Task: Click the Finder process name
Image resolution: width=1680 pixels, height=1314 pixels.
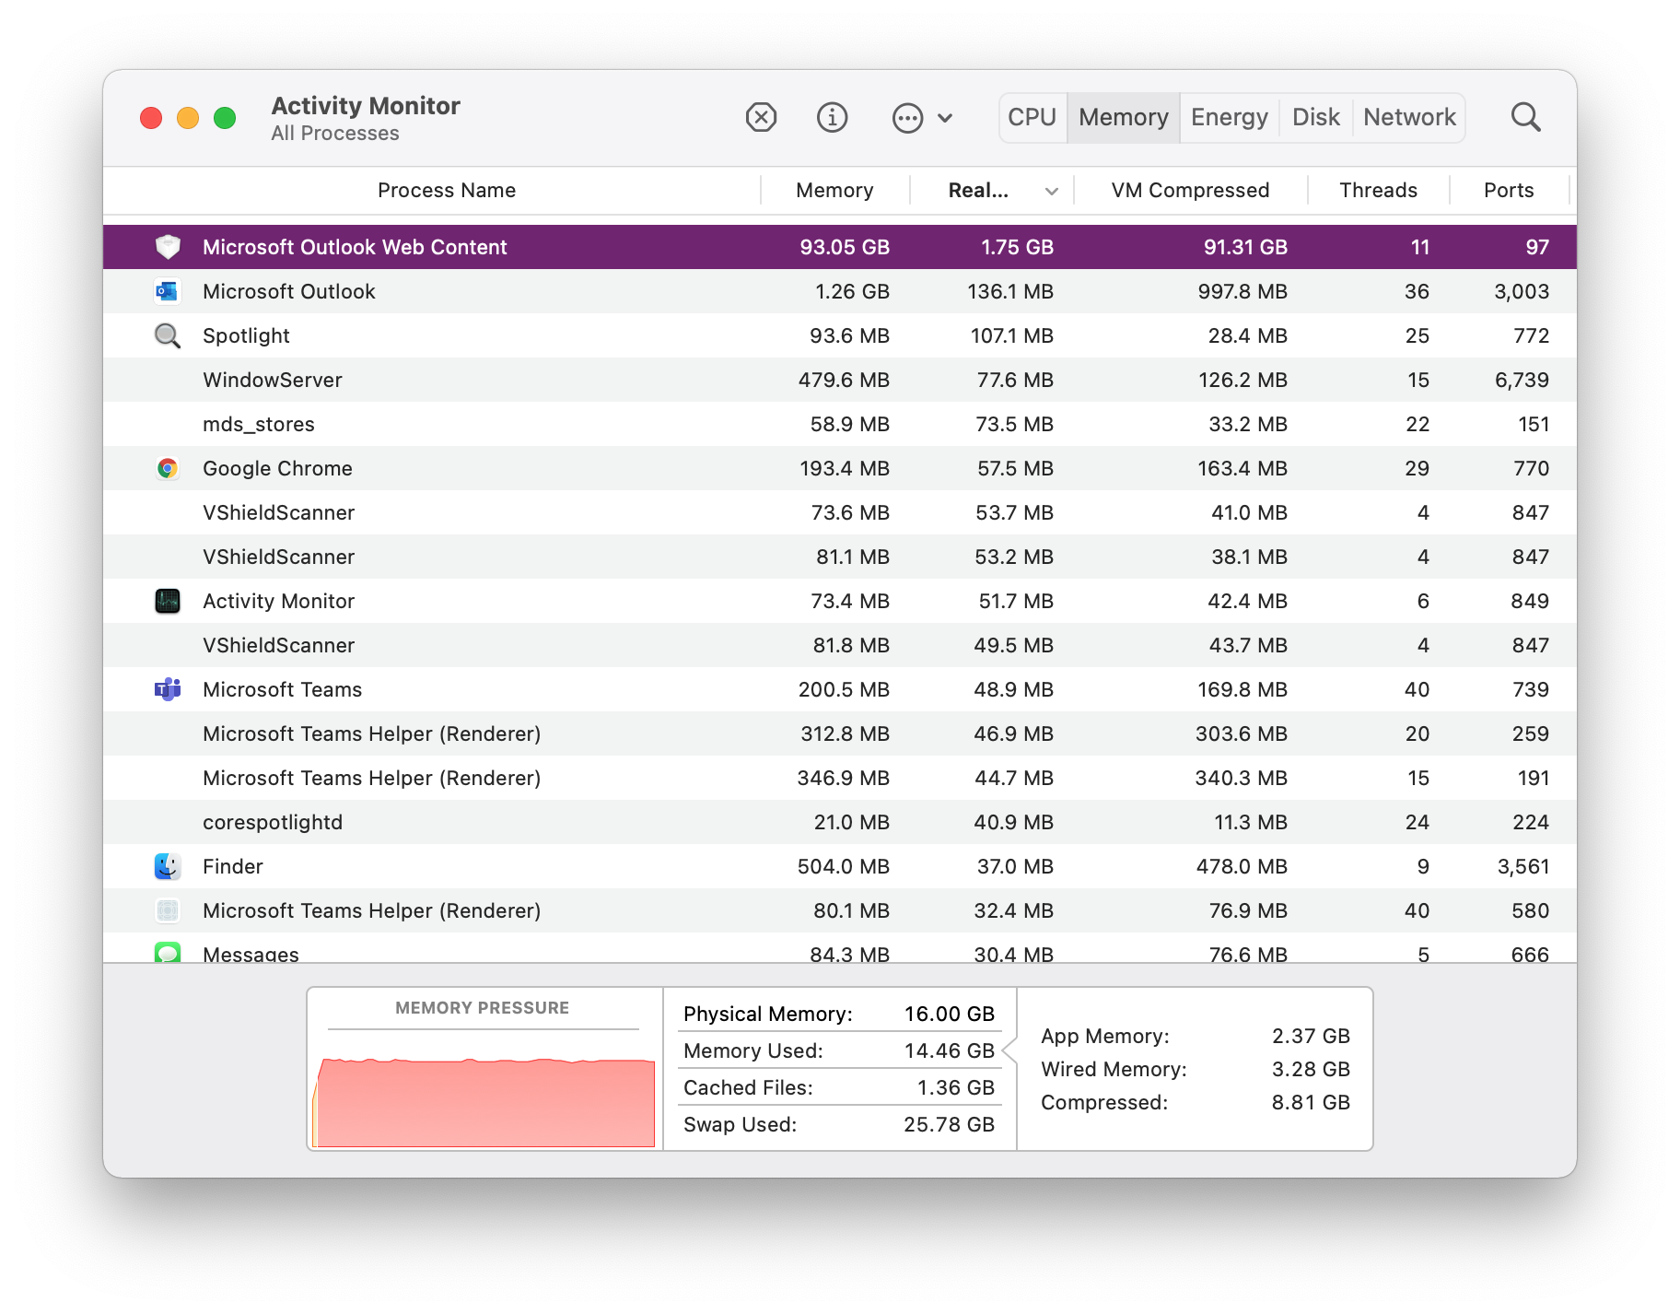Action: click(x=233, y=866)
